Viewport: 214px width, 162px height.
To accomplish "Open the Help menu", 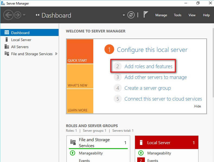I will (x=206, y=15).
